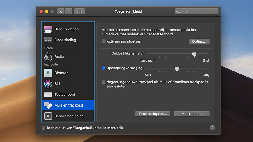Click the Audio speaker icon
This screenshot has height=142, width=253.
(x=48, y=56)
